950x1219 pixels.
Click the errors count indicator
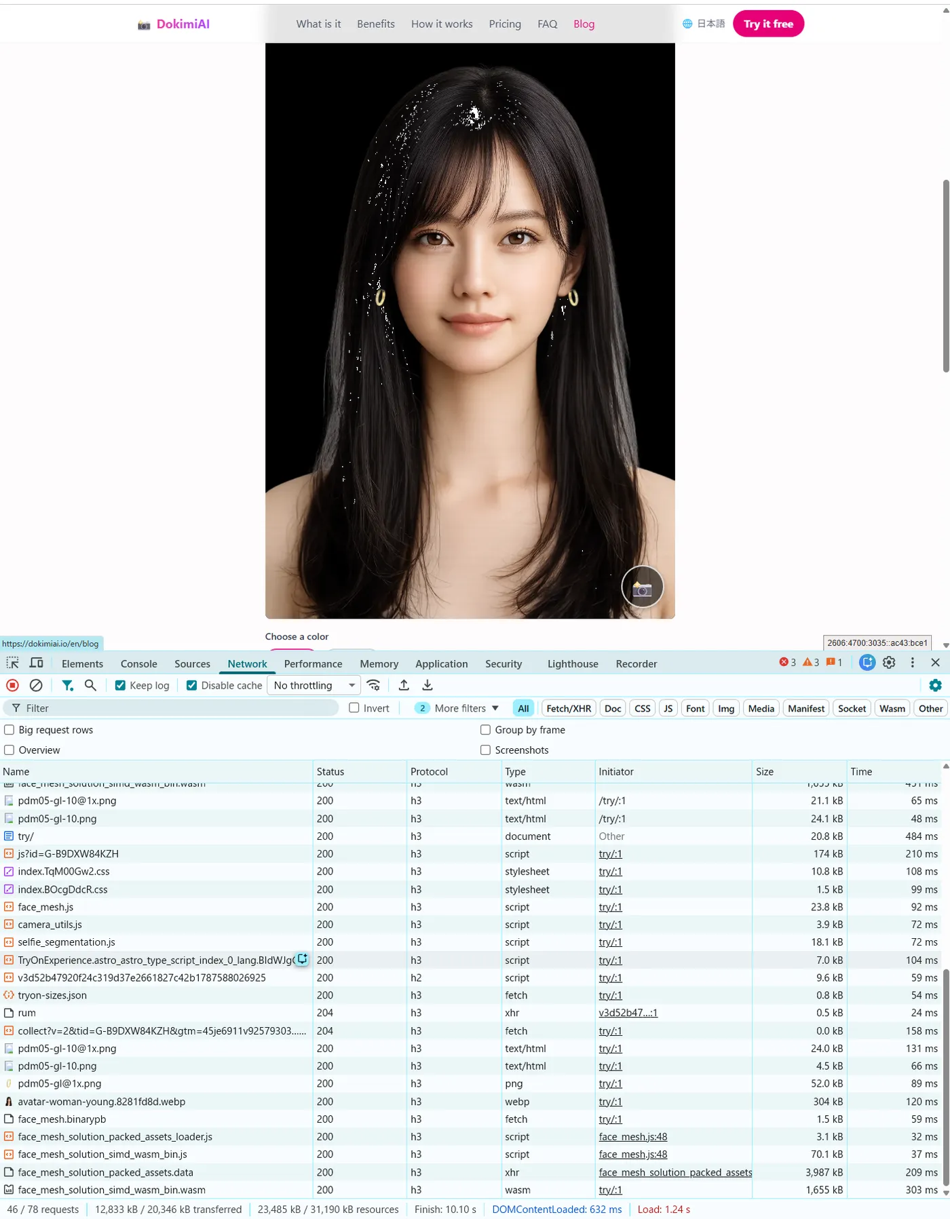tap(787, 663)
